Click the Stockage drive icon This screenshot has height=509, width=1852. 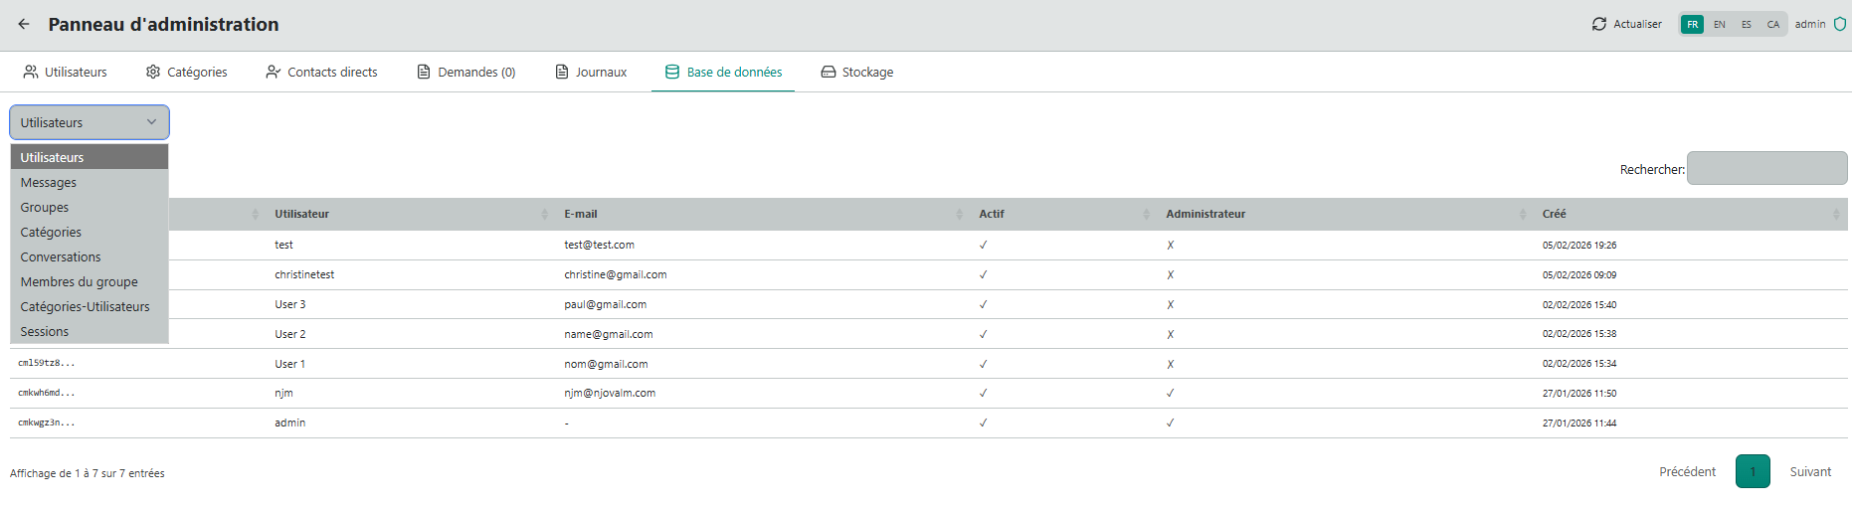(828, 72)
